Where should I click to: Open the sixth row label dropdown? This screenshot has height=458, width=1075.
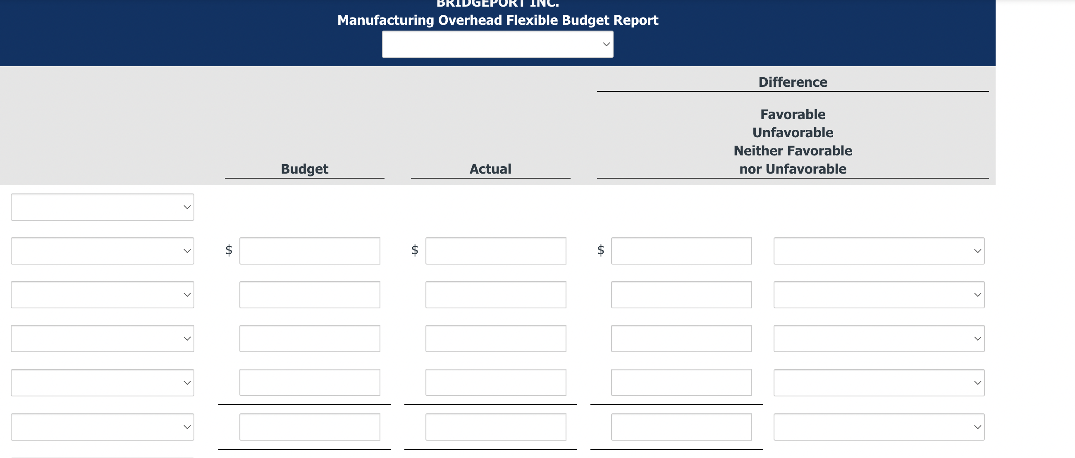102,427
